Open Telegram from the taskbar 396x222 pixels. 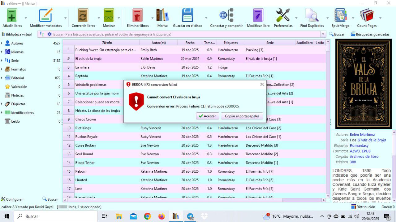[190, 216]
